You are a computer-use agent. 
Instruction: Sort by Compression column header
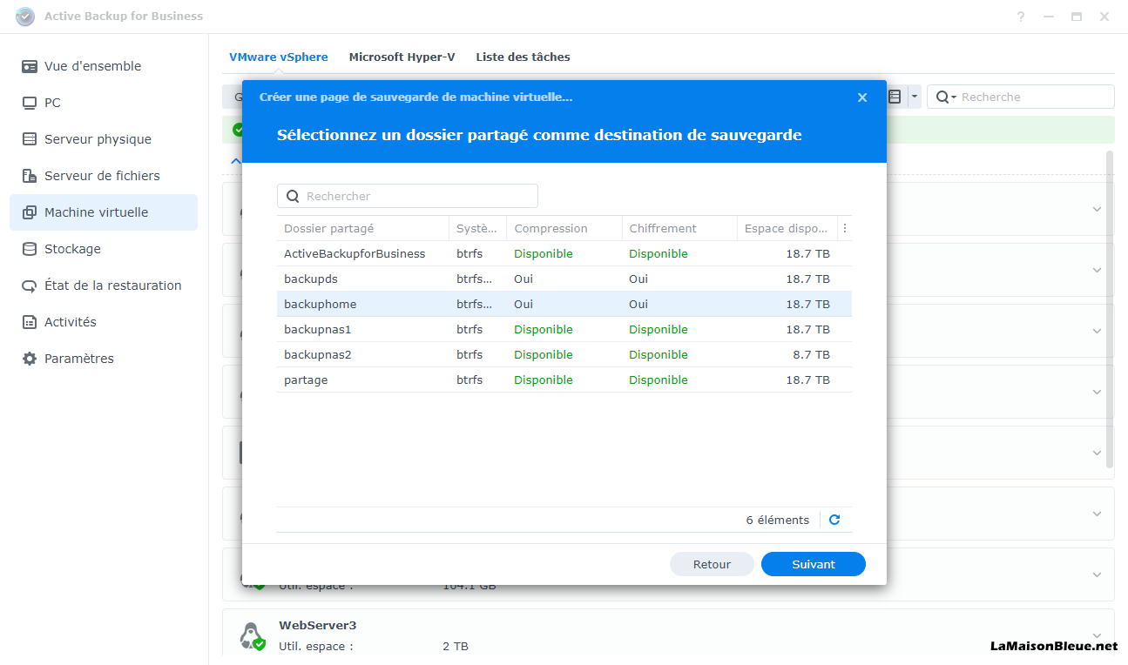point(564,228)
